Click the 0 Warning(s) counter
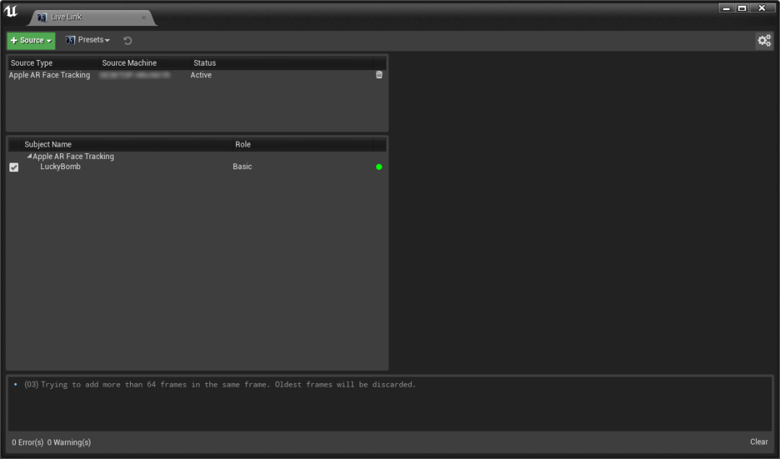 point(69,442)
